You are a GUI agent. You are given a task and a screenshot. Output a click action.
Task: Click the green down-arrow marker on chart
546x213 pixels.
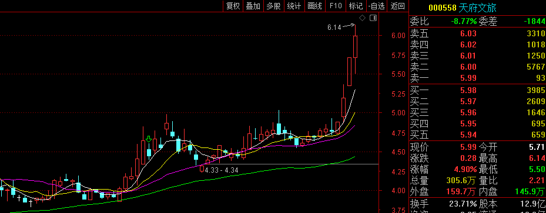[149, 139]
